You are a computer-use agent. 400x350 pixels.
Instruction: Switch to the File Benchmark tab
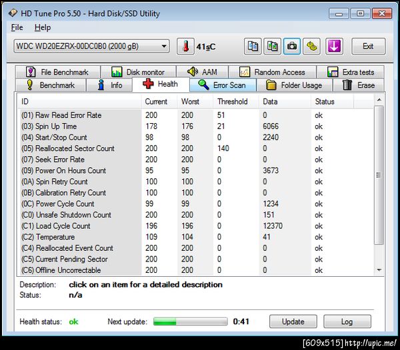pyautogui.click(x=57, y=72)
